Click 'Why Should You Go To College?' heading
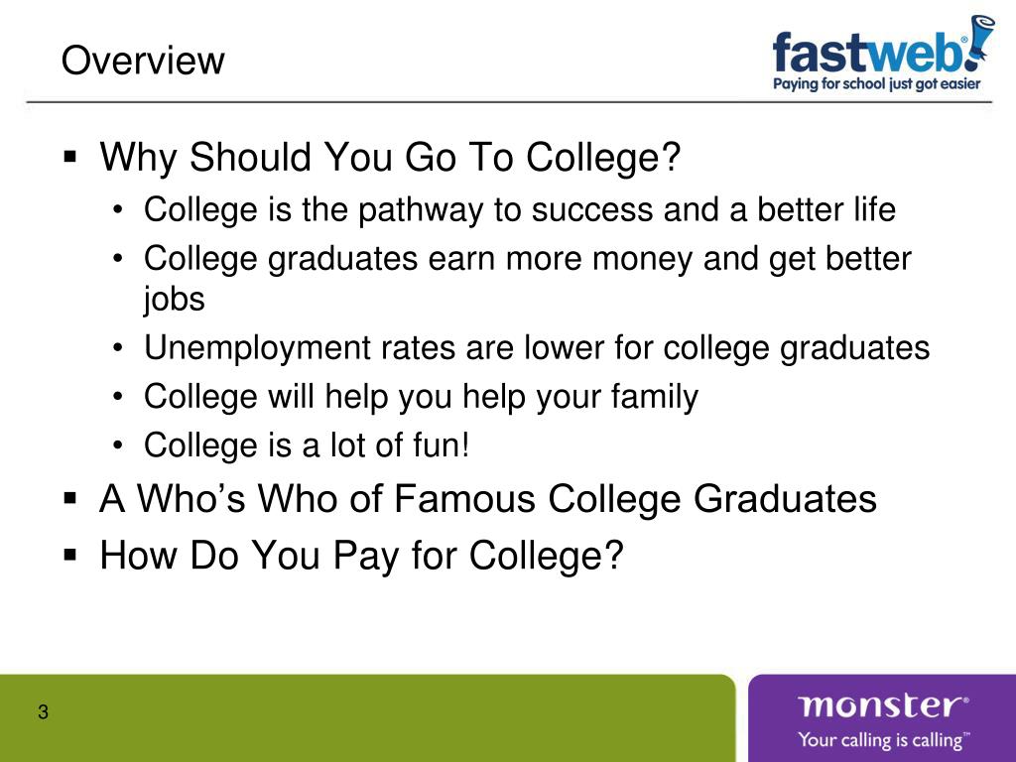The height and width of the screenshot is (762, 1016). point(390,158)
